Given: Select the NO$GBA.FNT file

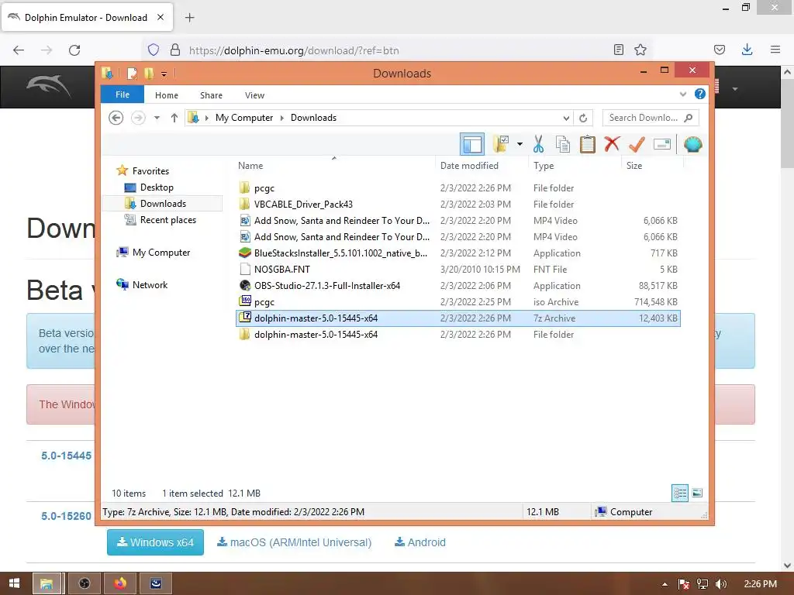Looking at the screenshot, I should pos(457,269).
